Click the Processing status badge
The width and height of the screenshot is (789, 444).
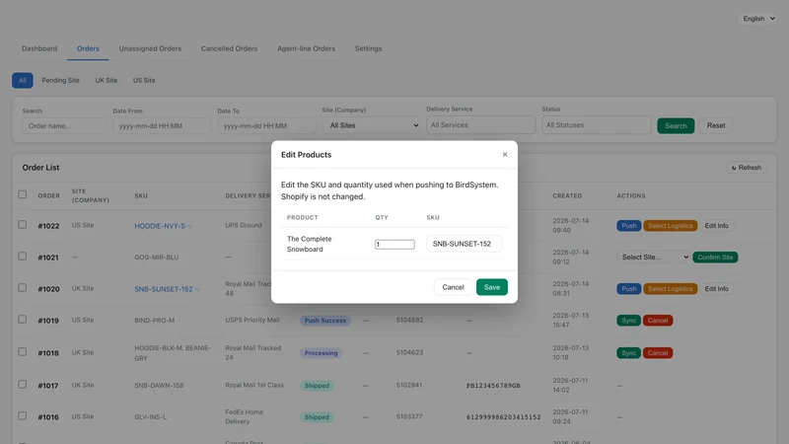tap(322, 353)
